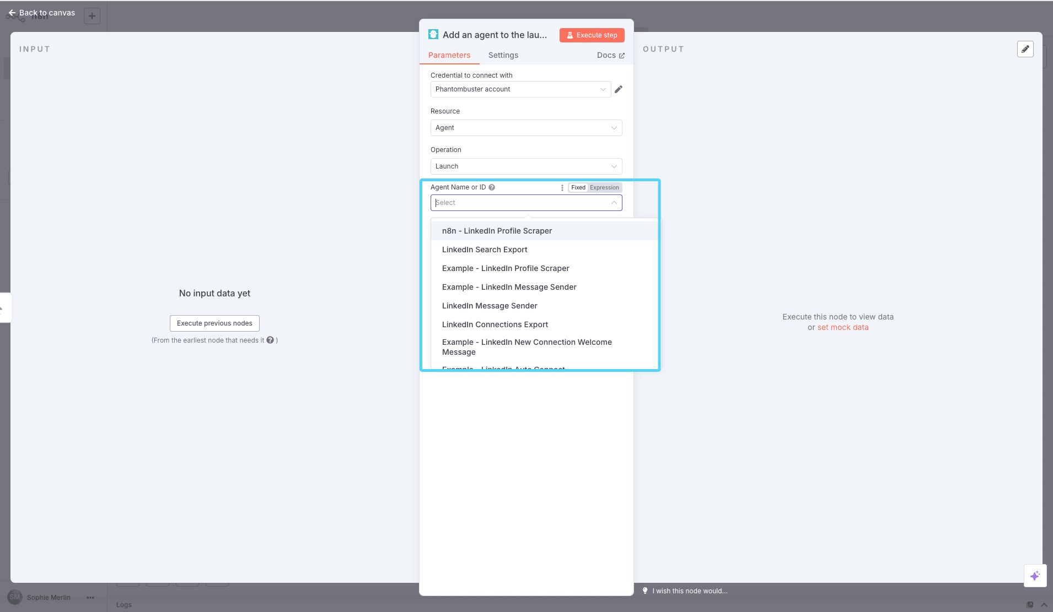
Task: Click the node title Add an agent
Action: click(x=495, y=35)
